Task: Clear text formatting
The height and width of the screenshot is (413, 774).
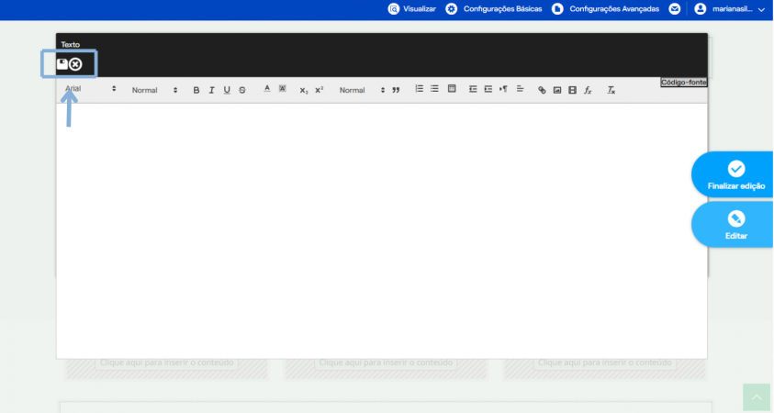Action: (611, 90)
